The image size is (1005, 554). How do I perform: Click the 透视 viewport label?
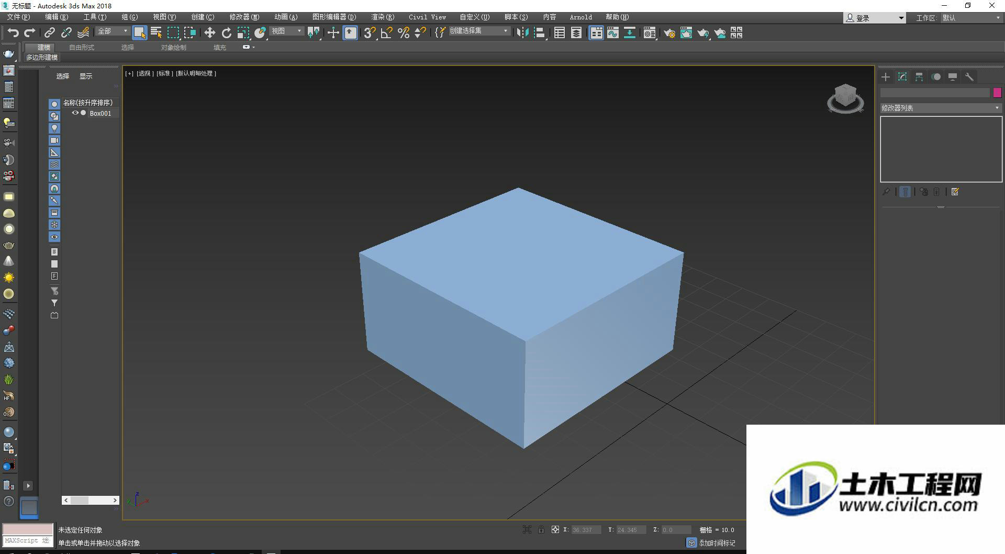145,73
